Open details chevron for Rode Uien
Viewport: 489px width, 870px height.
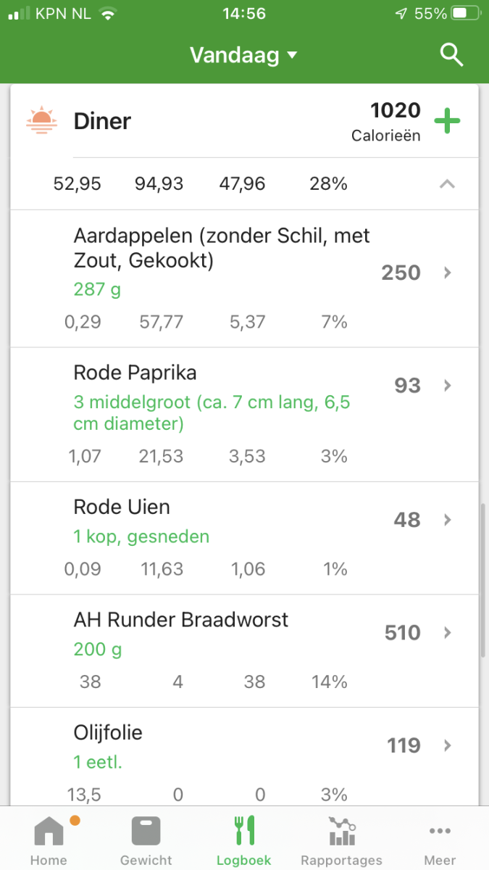[x=447, y=520]
